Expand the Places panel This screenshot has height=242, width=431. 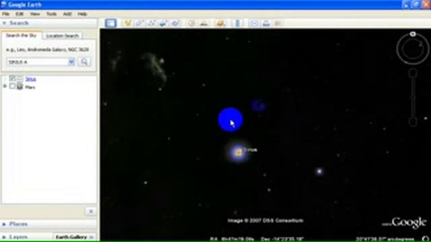[x=5, y=224]
